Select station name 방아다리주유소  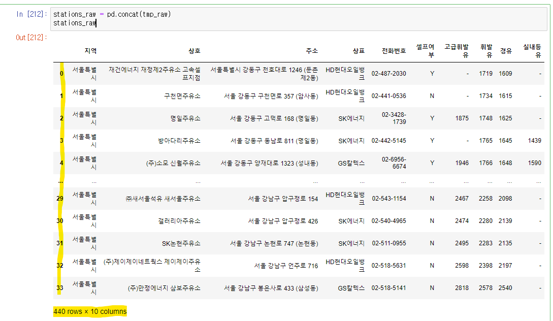(x=179, y=141)
